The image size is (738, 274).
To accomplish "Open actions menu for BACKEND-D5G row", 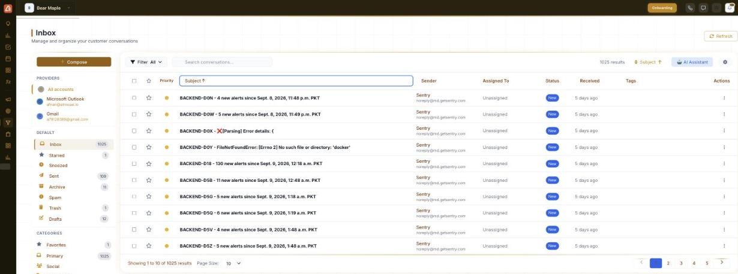I will tap(724, 196).
